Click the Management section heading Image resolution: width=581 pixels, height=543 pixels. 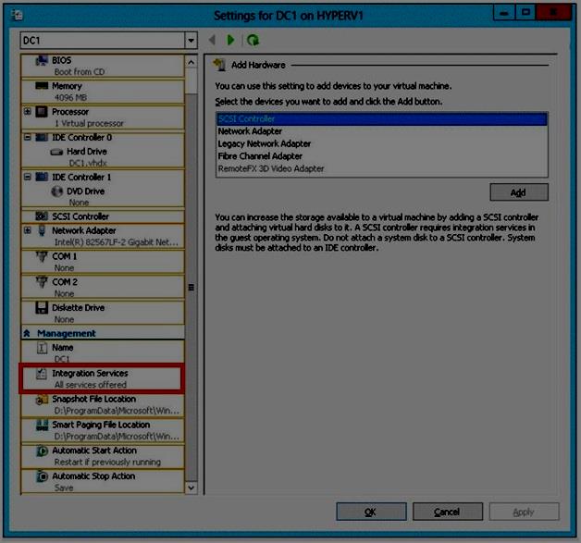pos(67,333)
